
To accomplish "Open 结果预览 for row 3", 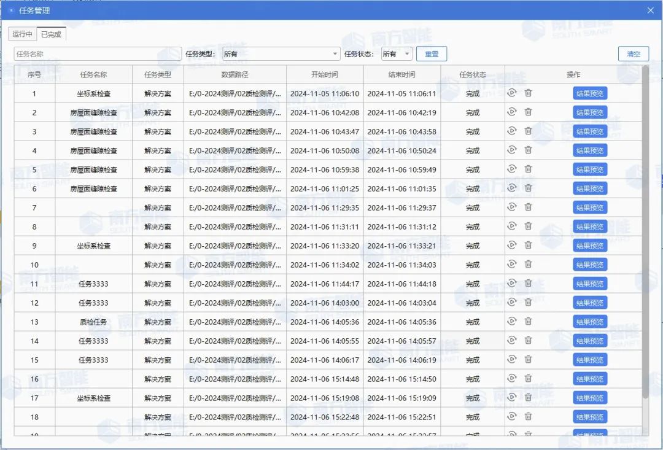I will coord(590,131).
